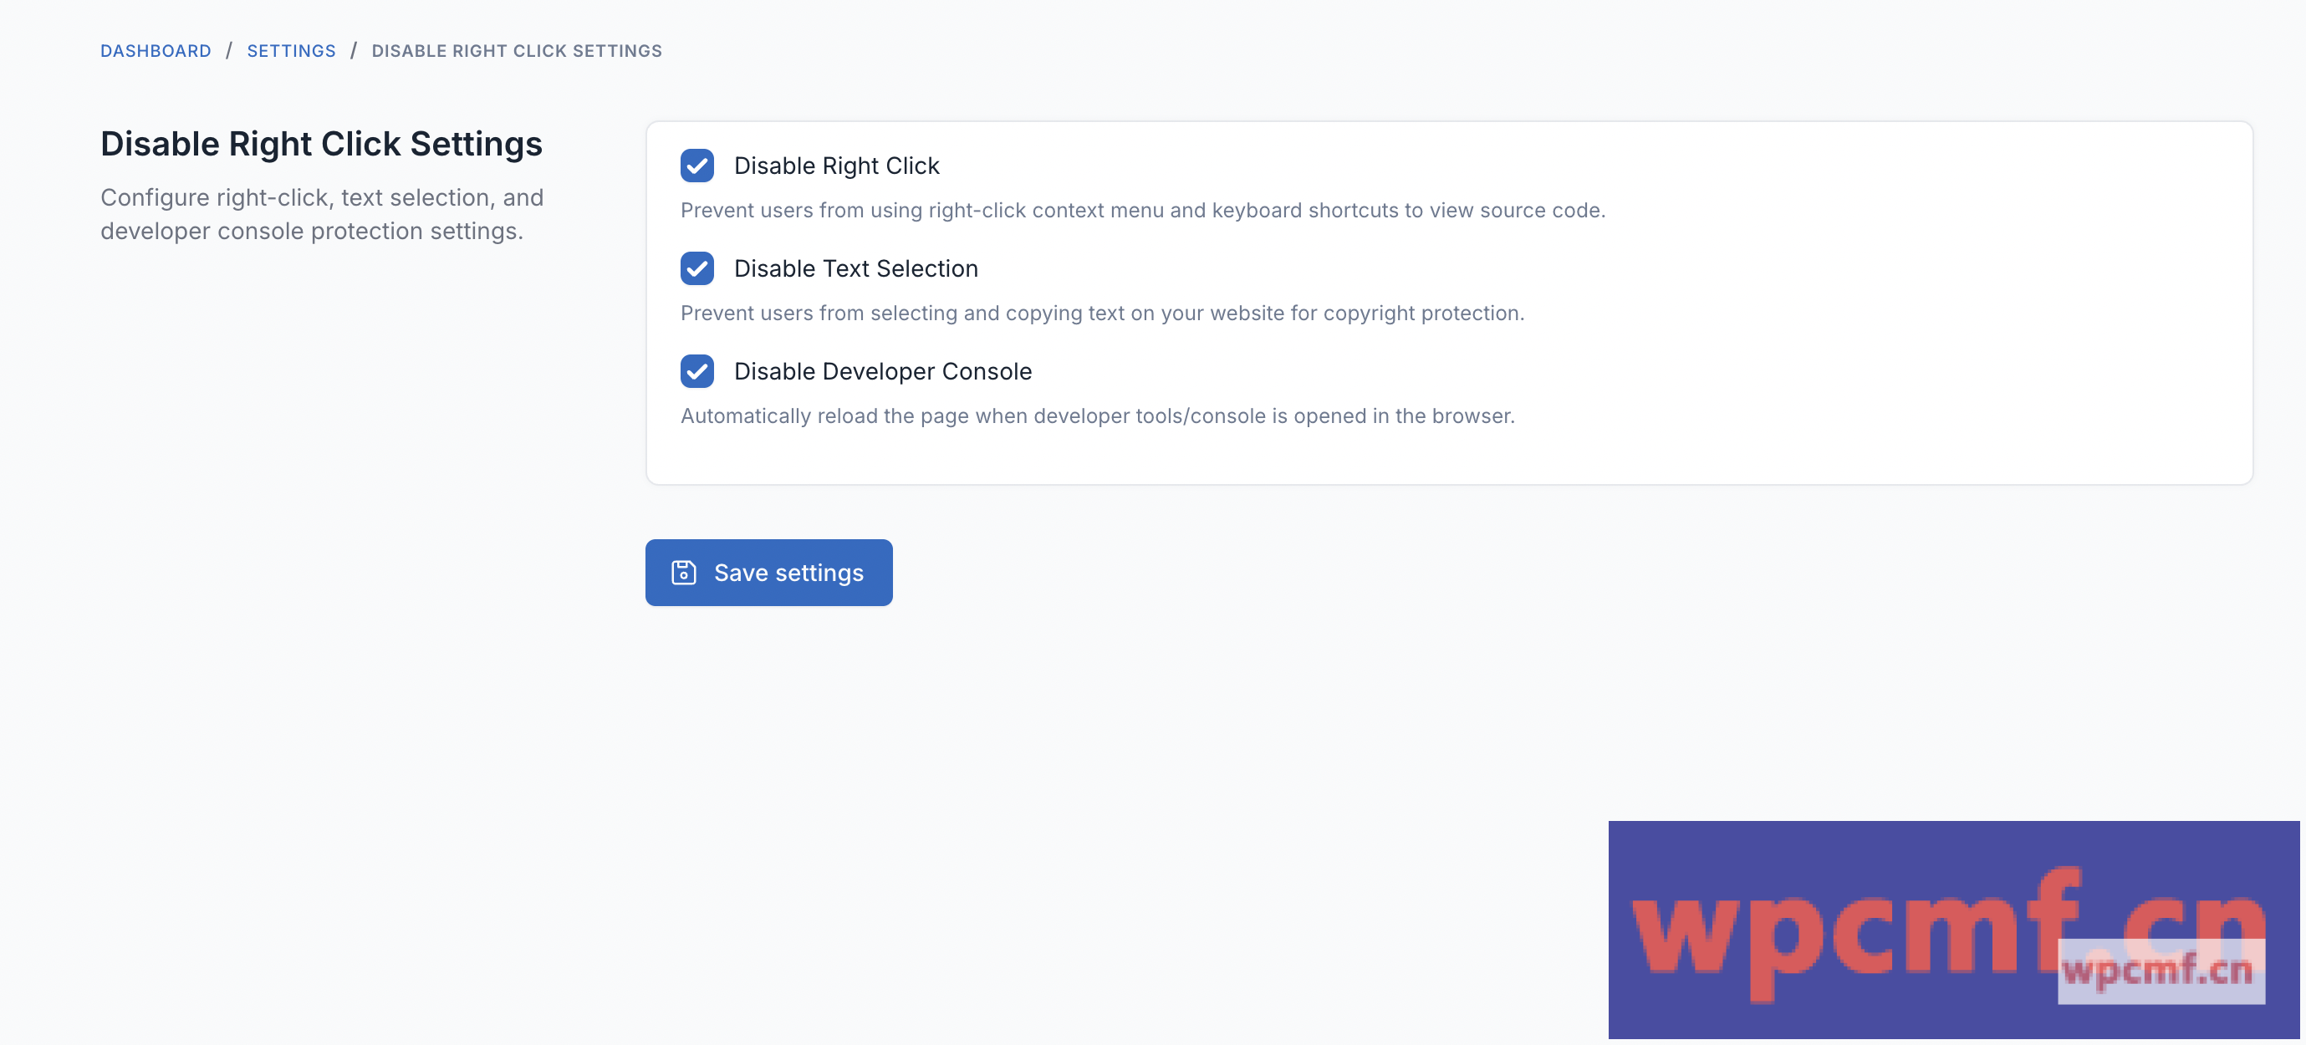Uncheck the Disable Text Selection checkbox

(696, 268)
